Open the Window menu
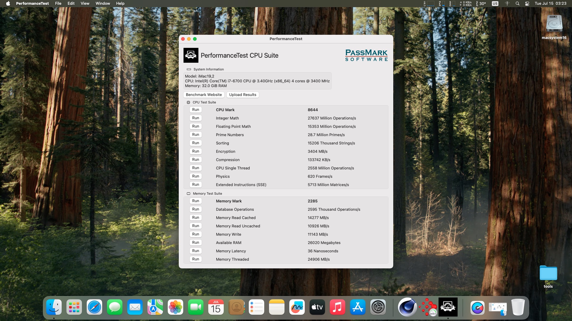The image size is (572, 321). point(102,4)
